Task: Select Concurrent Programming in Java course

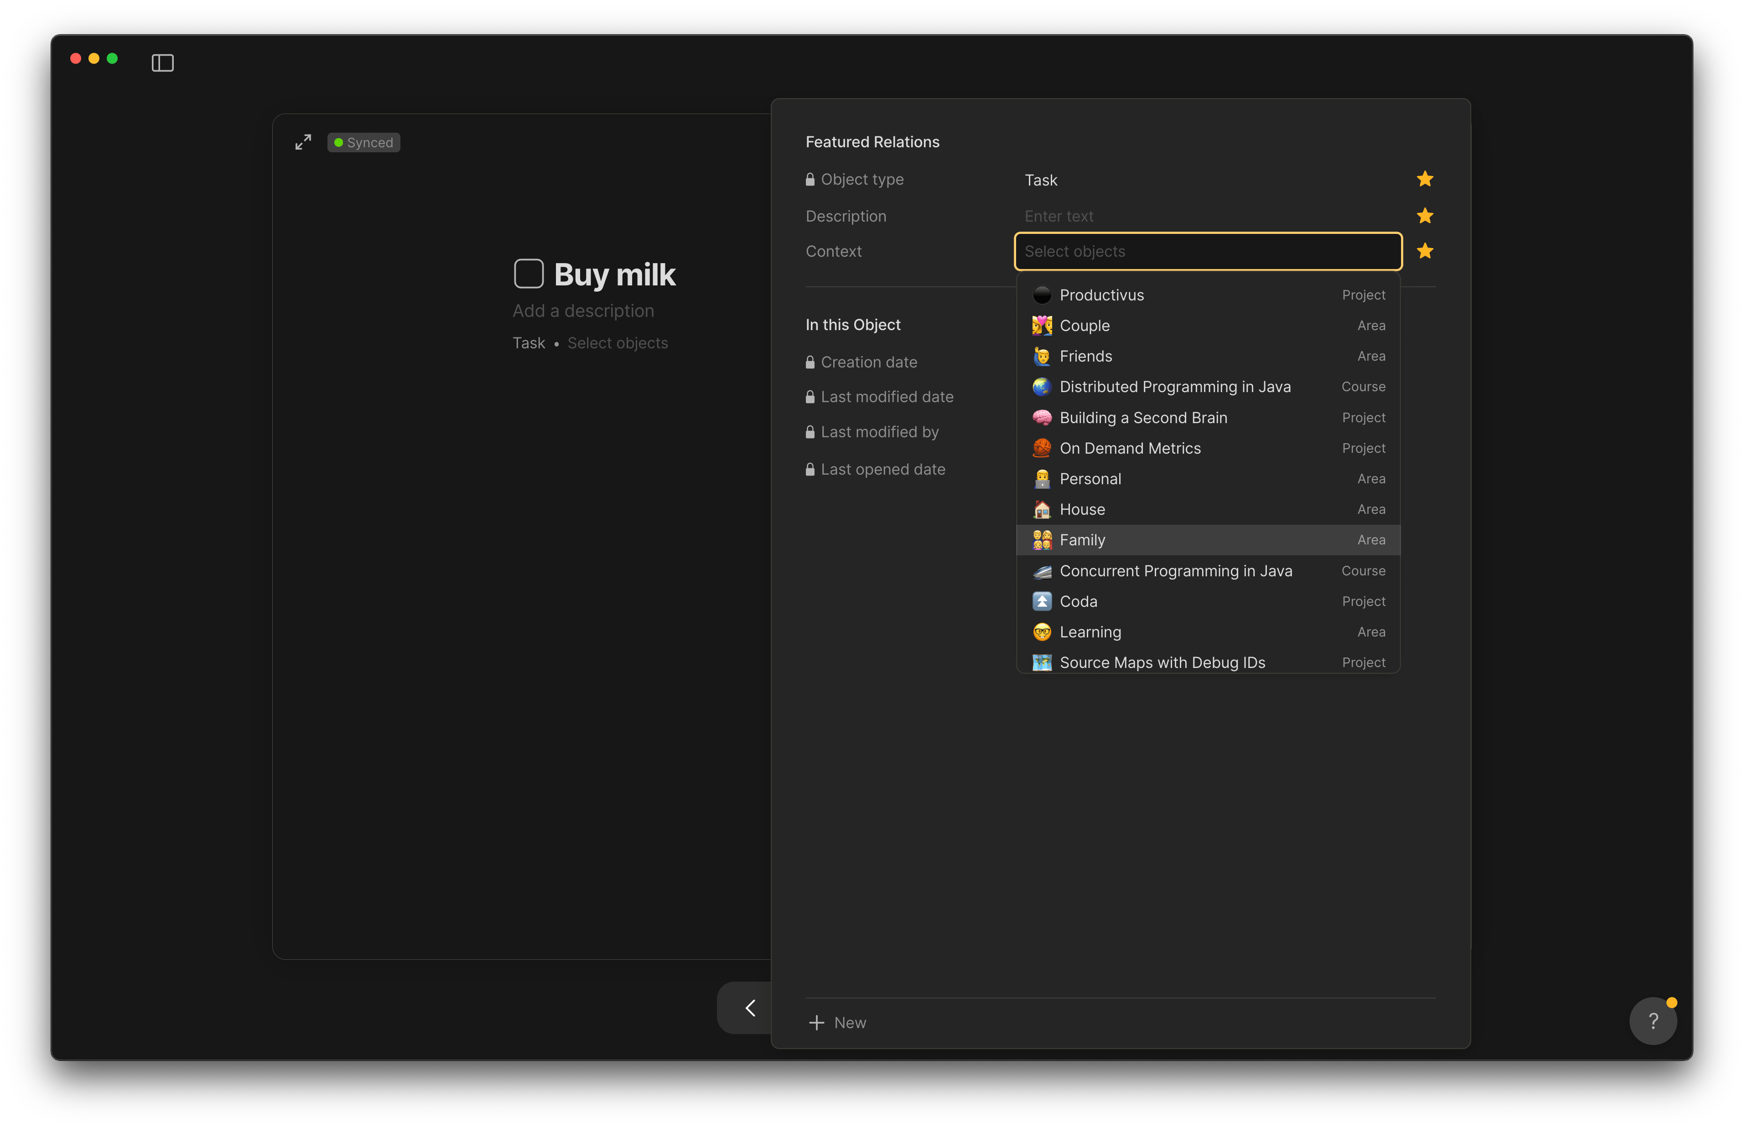Action: coord(1208,570)
